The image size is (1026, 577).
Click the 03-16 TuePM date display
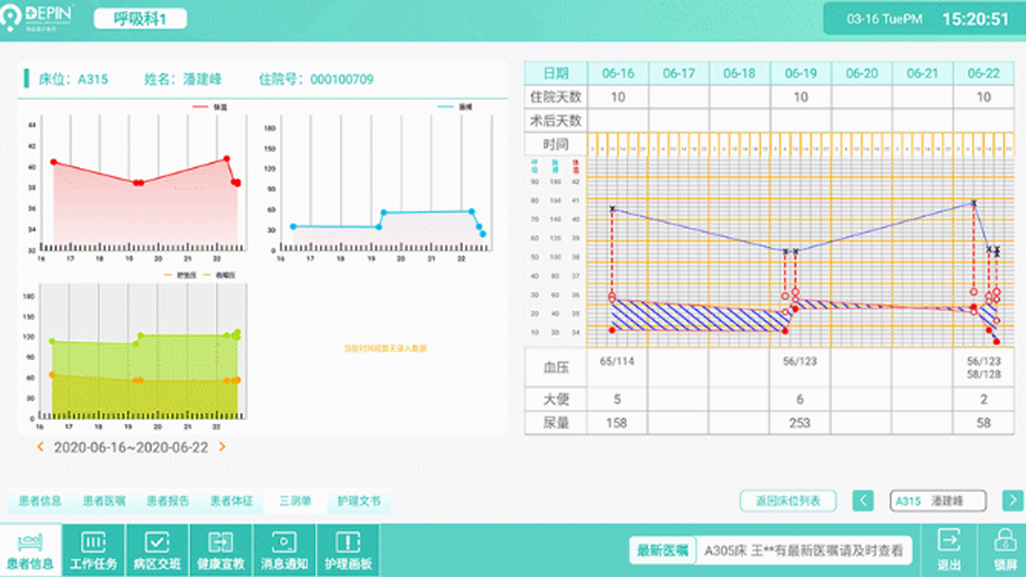point(884,19)
